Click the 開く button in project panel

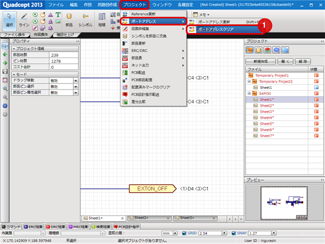[285, 61]
